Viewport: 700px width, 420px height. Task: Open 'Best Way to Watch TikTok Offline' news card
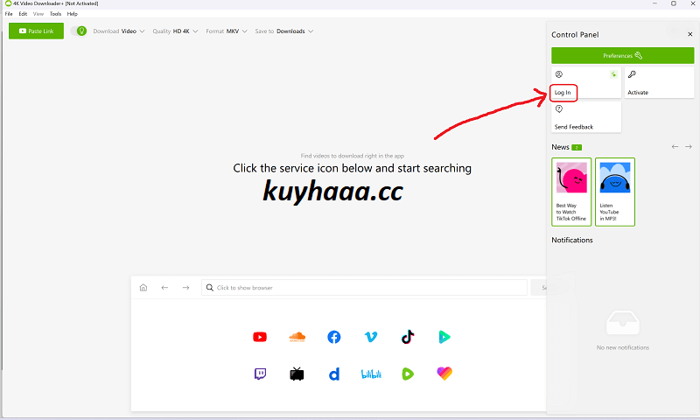(x=571, y=192)
